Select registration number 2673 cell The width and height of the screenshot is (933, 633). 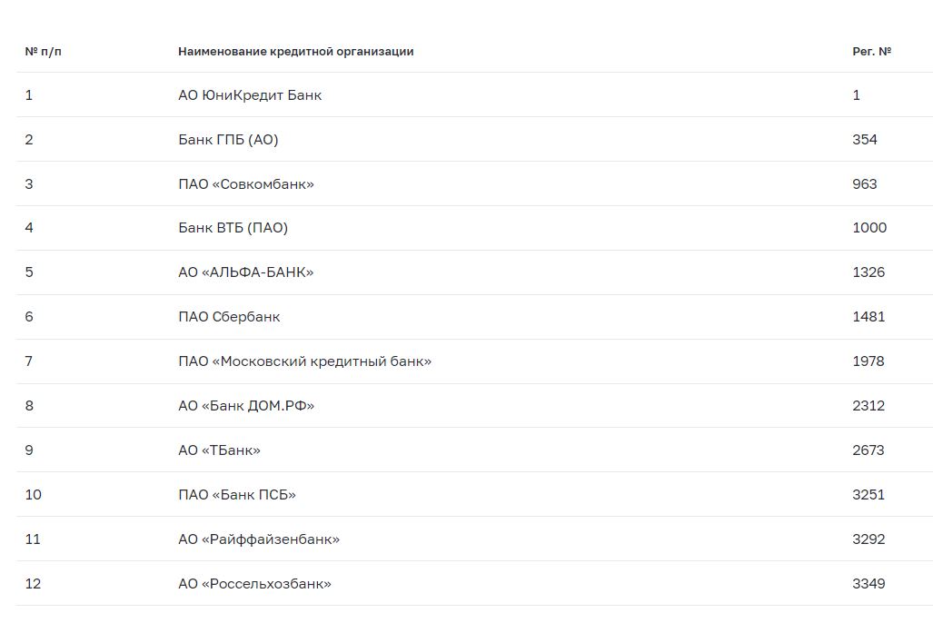click(x=868, y=450)
